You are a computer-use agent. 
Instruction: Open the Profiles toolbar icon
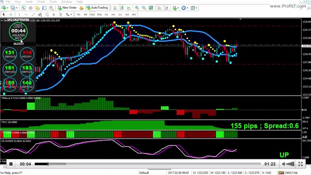tap(13, 8)
